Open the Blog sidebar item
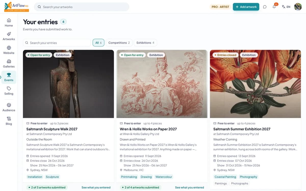Viewport: 306px width, 191px height. pyautogui.click(x=9, y=121)
